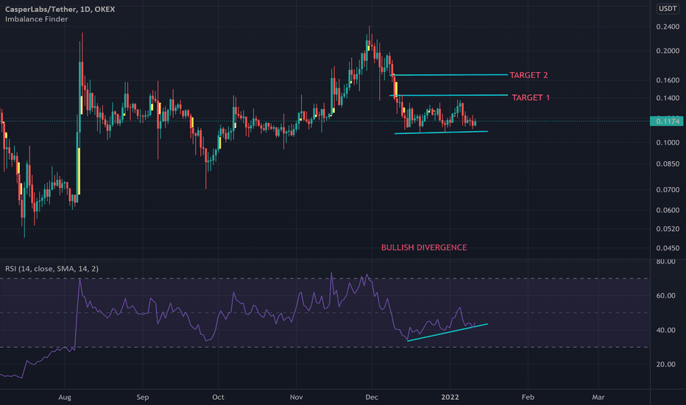Image resolution: width=686 pixels, height=405 pixels.
Task: Click the 0.1400 price axis label
Action: click(668, 99)
